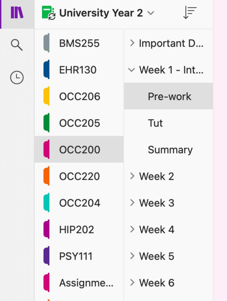Select the Pre-work page

click(x=169, y=96)
